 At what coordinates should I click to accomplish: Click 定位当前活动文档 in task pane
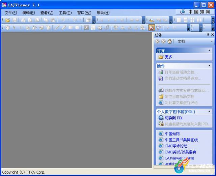click(180, 97)
